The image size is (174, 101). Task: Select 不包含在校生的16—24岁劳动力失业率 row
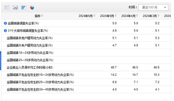tap(86, 75)
